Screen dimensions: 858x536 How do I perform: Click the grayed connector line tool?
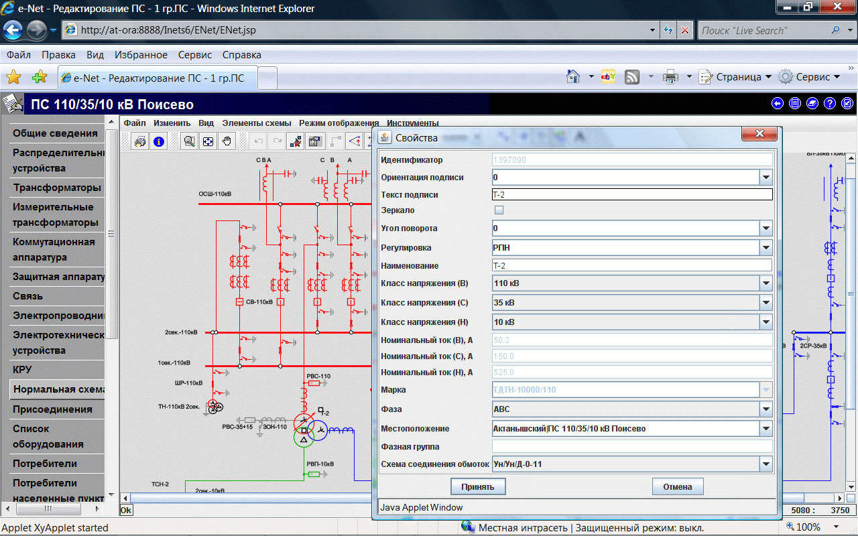pos(336,141)
